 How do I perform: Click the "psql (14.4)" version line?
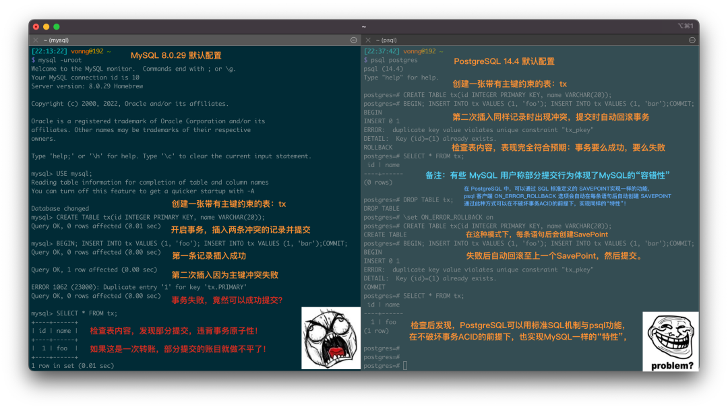click(x=384, y=69)
